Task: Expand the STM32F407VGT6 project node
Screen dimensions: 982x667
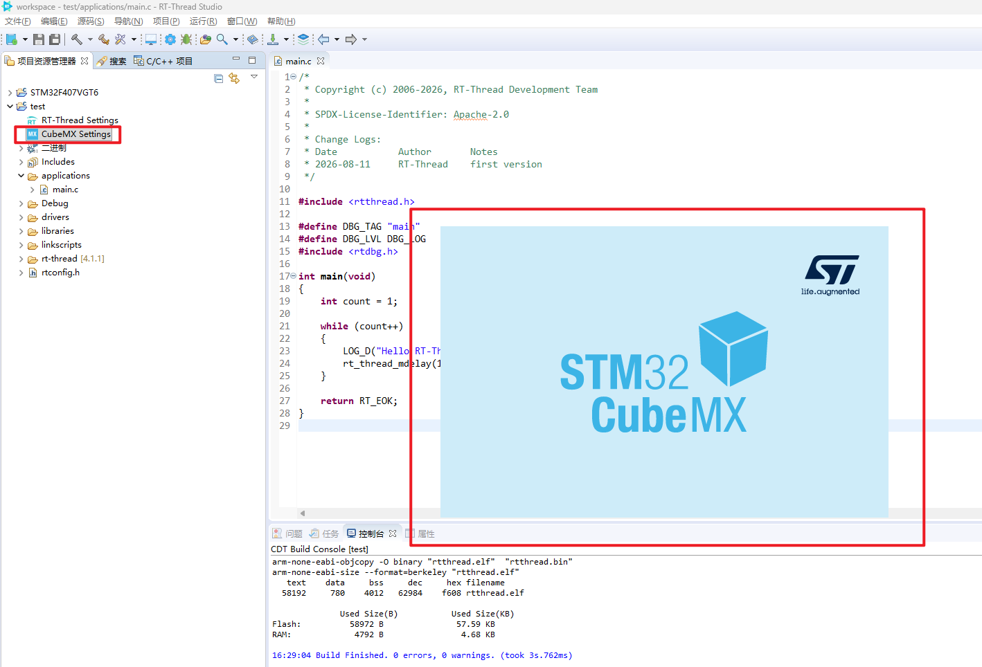Action: (x=10, y=93)
